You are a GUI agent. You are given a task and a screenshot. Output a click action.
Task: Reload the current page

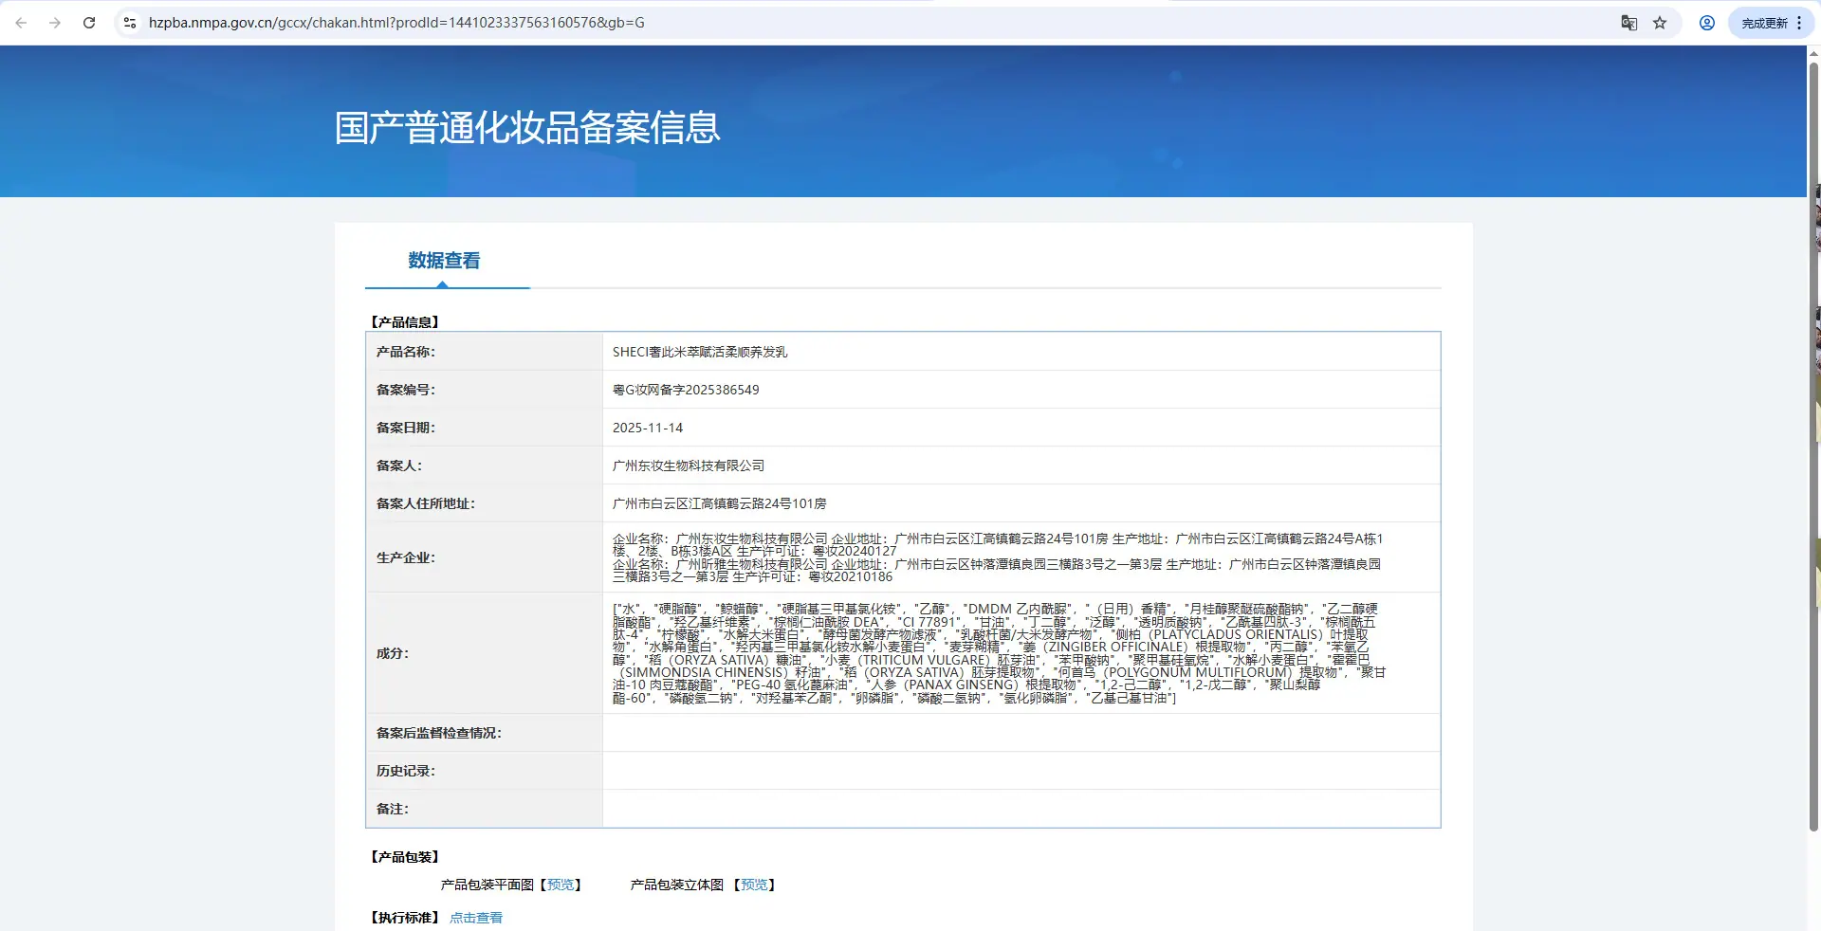[89, 23]
